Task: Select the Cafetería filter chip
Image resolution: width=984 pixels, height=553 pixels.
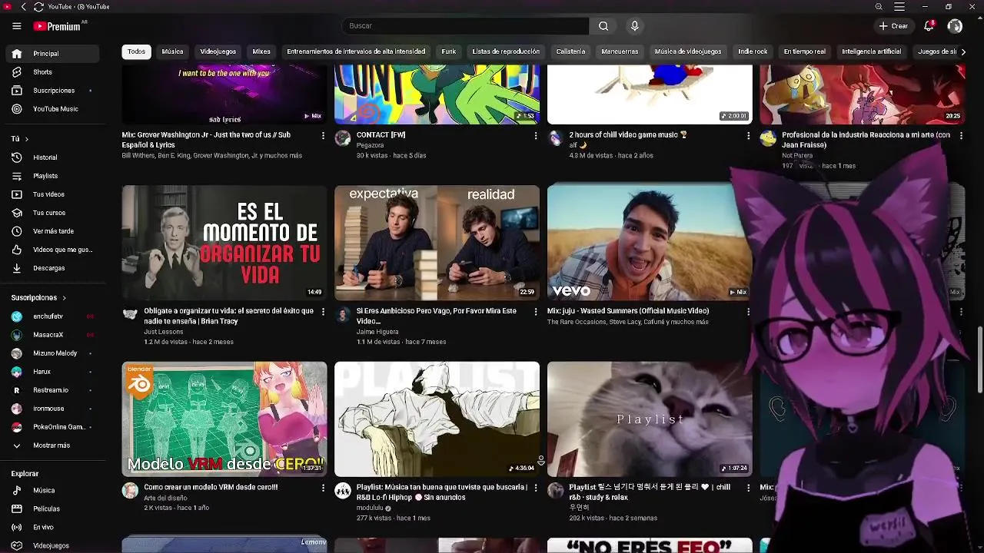Action: [570, 51]
